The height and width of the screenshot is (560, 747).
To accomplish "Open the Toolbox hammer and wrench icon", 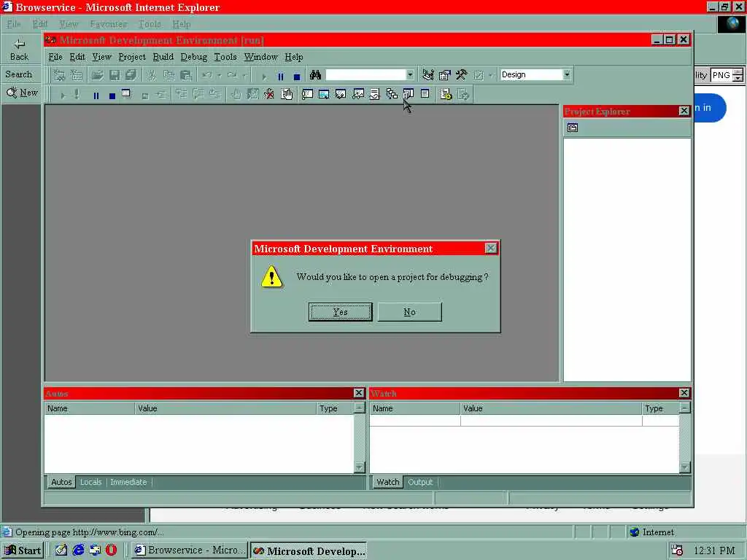I will tap(461, 75).
